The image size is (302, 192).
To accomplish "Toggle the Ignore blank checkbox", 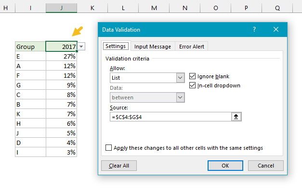I will [193, 76].
